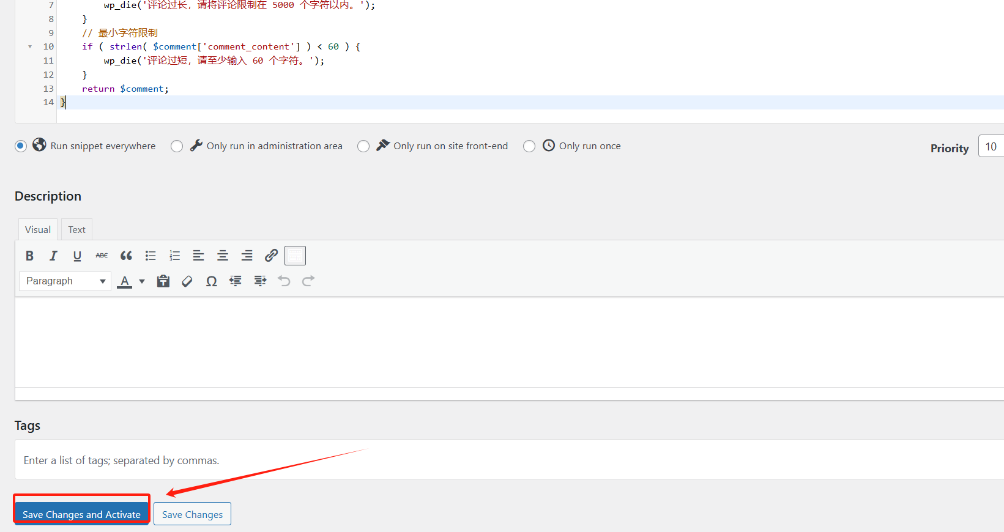Click code line 14 closing brace
This screenshot has height=532, width=1004.
pos(62,103)
